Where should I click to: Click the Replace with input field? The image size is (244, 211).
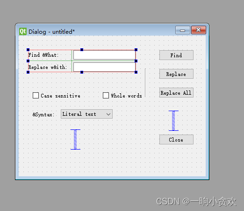(104, 67)
